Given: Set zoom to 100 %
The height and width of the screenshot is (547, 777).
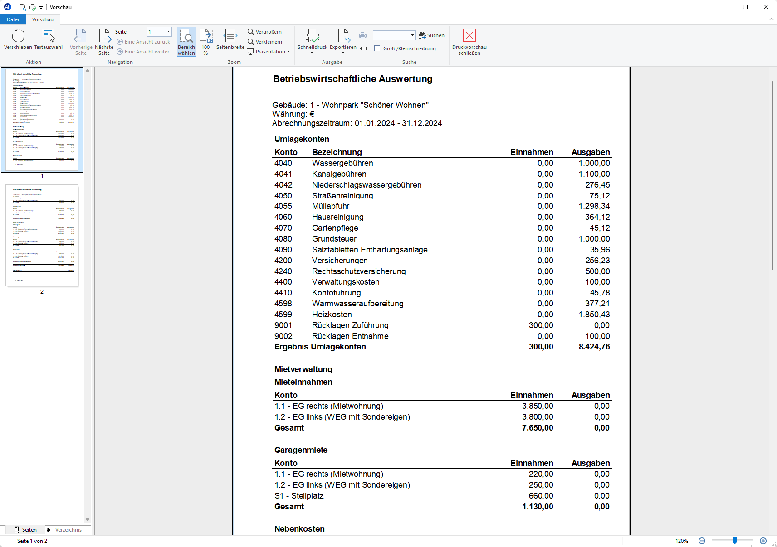Looking at the screenshot, I should coord(206,42).
